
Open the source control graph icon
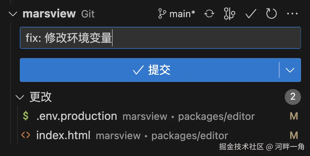(x=229, y=14)
